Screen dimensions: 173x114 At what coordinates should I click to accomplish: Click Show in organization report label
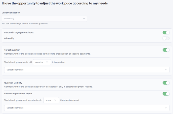18,94
